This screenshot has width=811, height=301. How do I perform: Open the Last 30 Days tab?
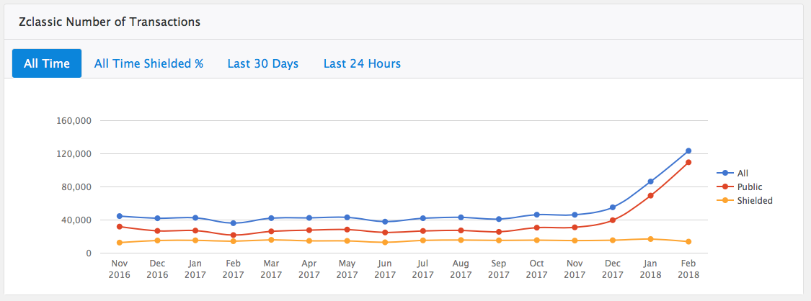coord(262,63)
